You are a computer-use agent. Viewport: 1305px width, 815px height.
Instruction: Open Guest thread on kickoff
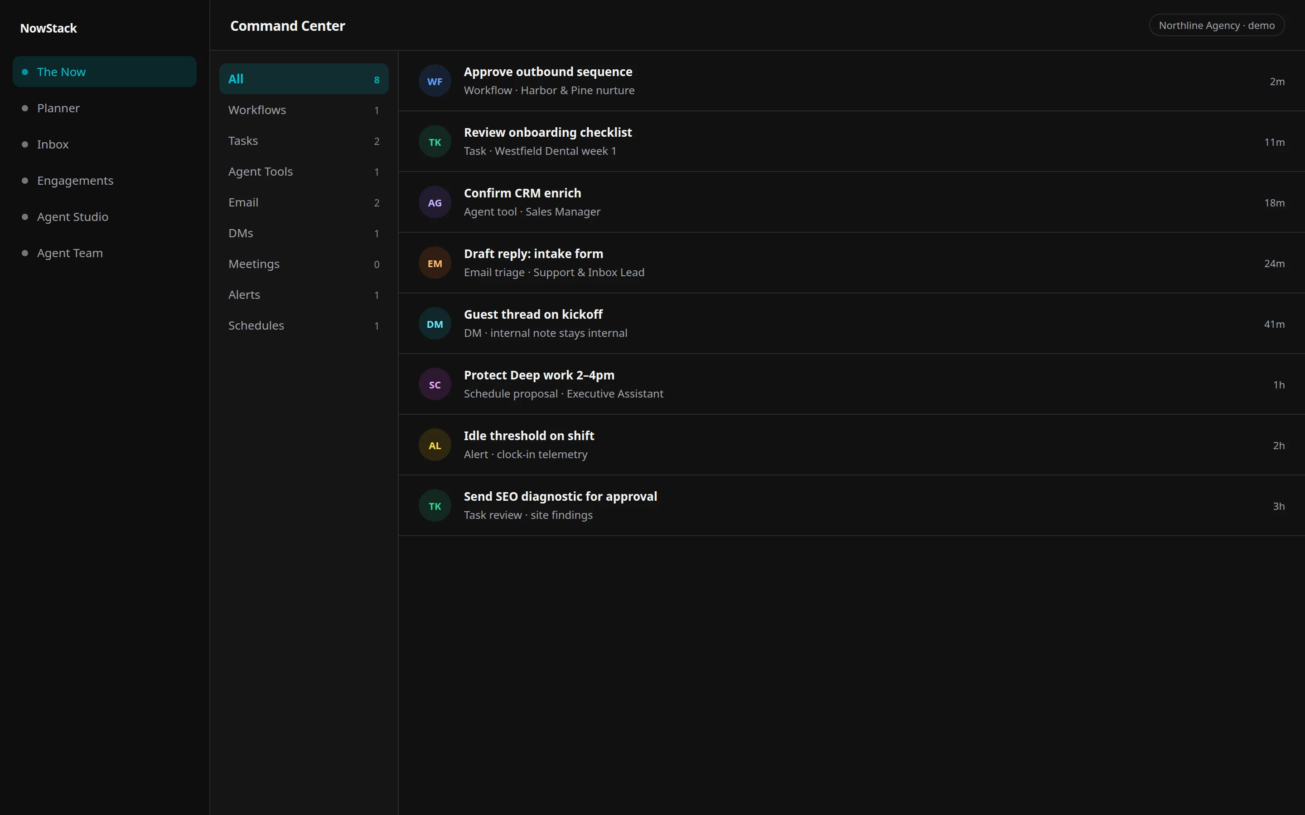(851, 323)
